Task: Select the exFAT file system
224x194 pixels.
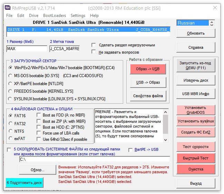Action: (11, 138)
